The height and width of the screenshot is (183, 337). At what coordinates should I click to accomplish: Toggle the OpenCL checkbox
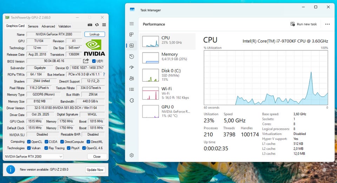pyautogui.click(x=29, y=142)
